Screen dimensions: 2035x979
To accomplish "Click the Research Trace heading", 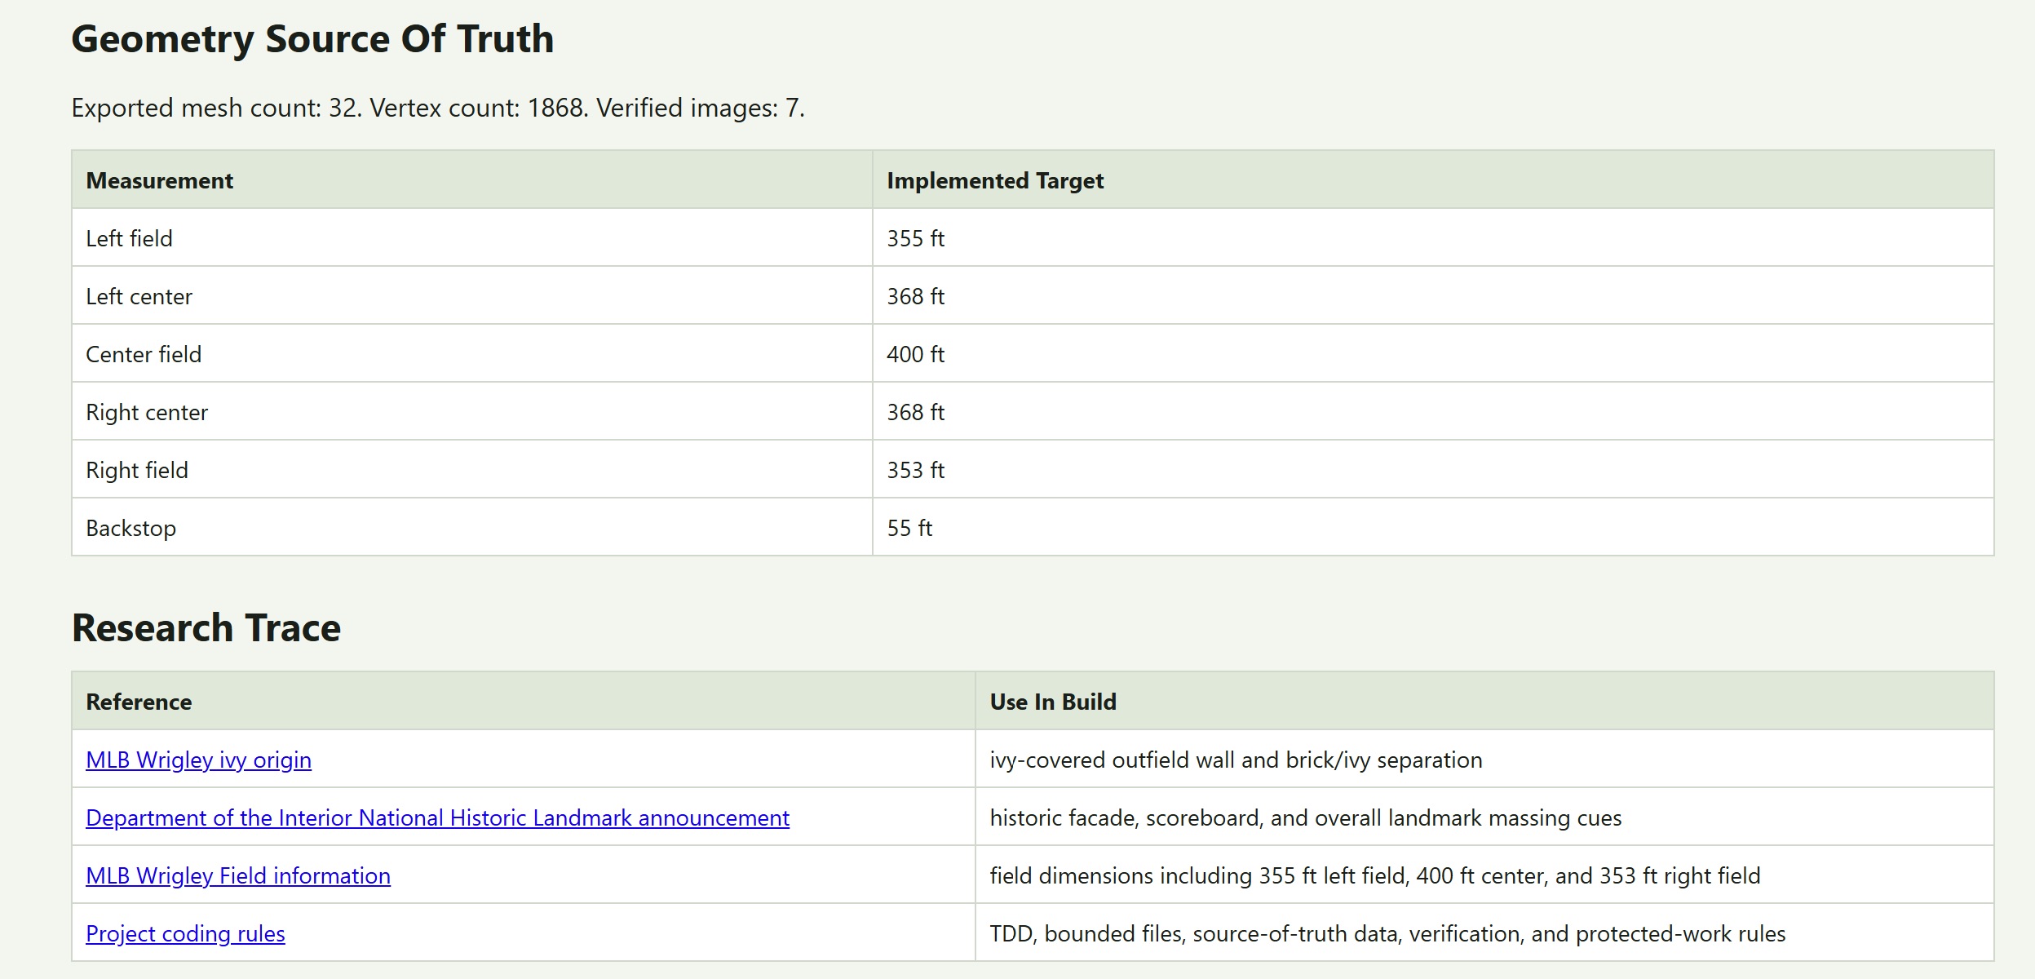I will tap(206, 627).
